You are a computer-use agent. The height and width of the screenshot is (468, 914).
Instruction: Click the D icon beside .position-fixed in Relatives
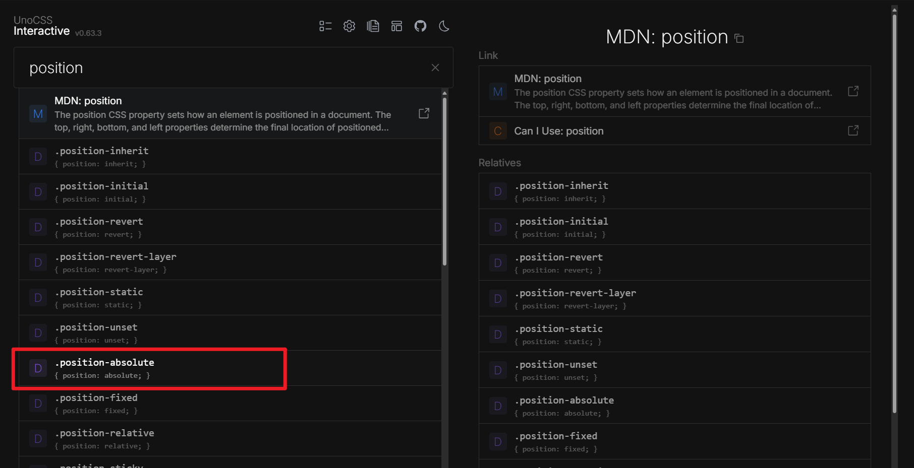click(x=498, y=442)
